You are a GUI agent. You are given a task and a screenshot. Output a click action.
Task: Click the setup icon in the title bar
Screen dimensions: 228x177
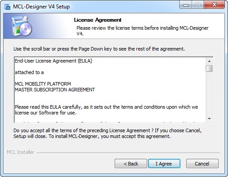click(x=7, y=7)
